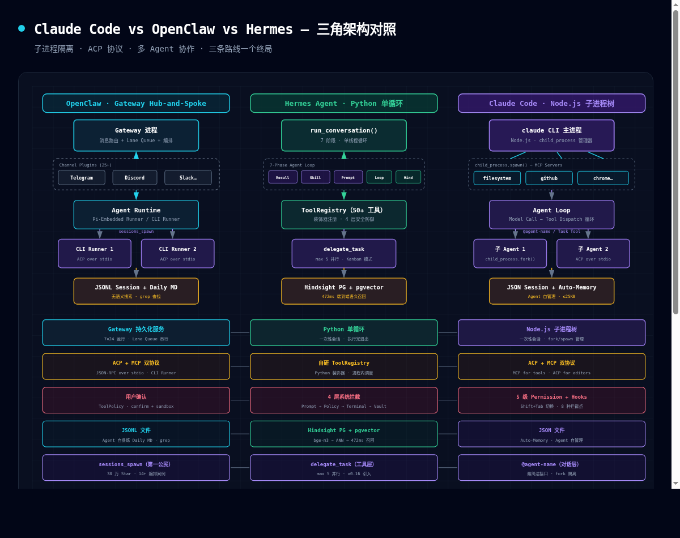This screenshot has width=680, height=538.
Task: Click the 'filesystem' MCP server box
Action: tap(497, 178)
